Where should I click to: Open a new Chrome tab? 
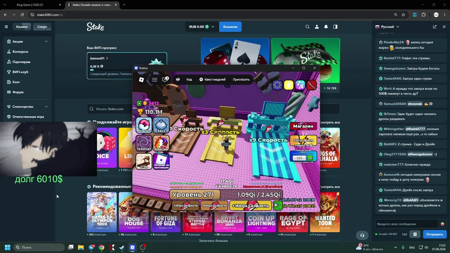point(124,5)
